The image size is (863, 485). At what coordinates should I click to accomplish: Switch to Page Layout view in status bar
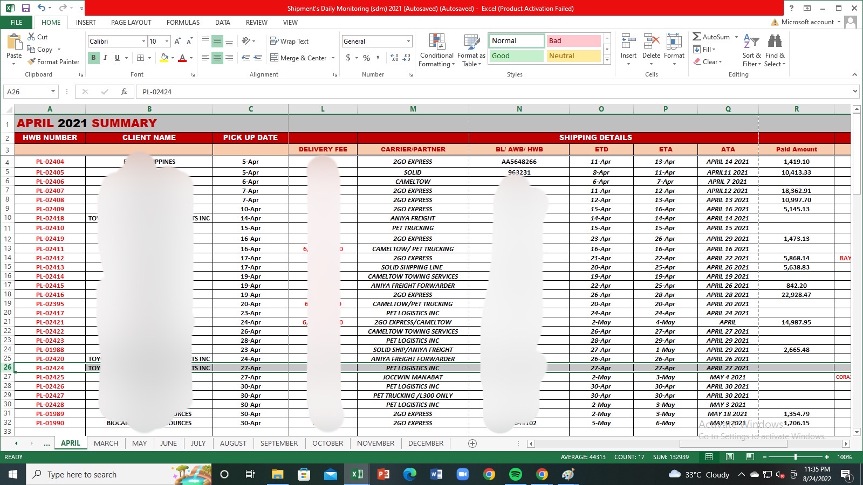click(729, 457)
